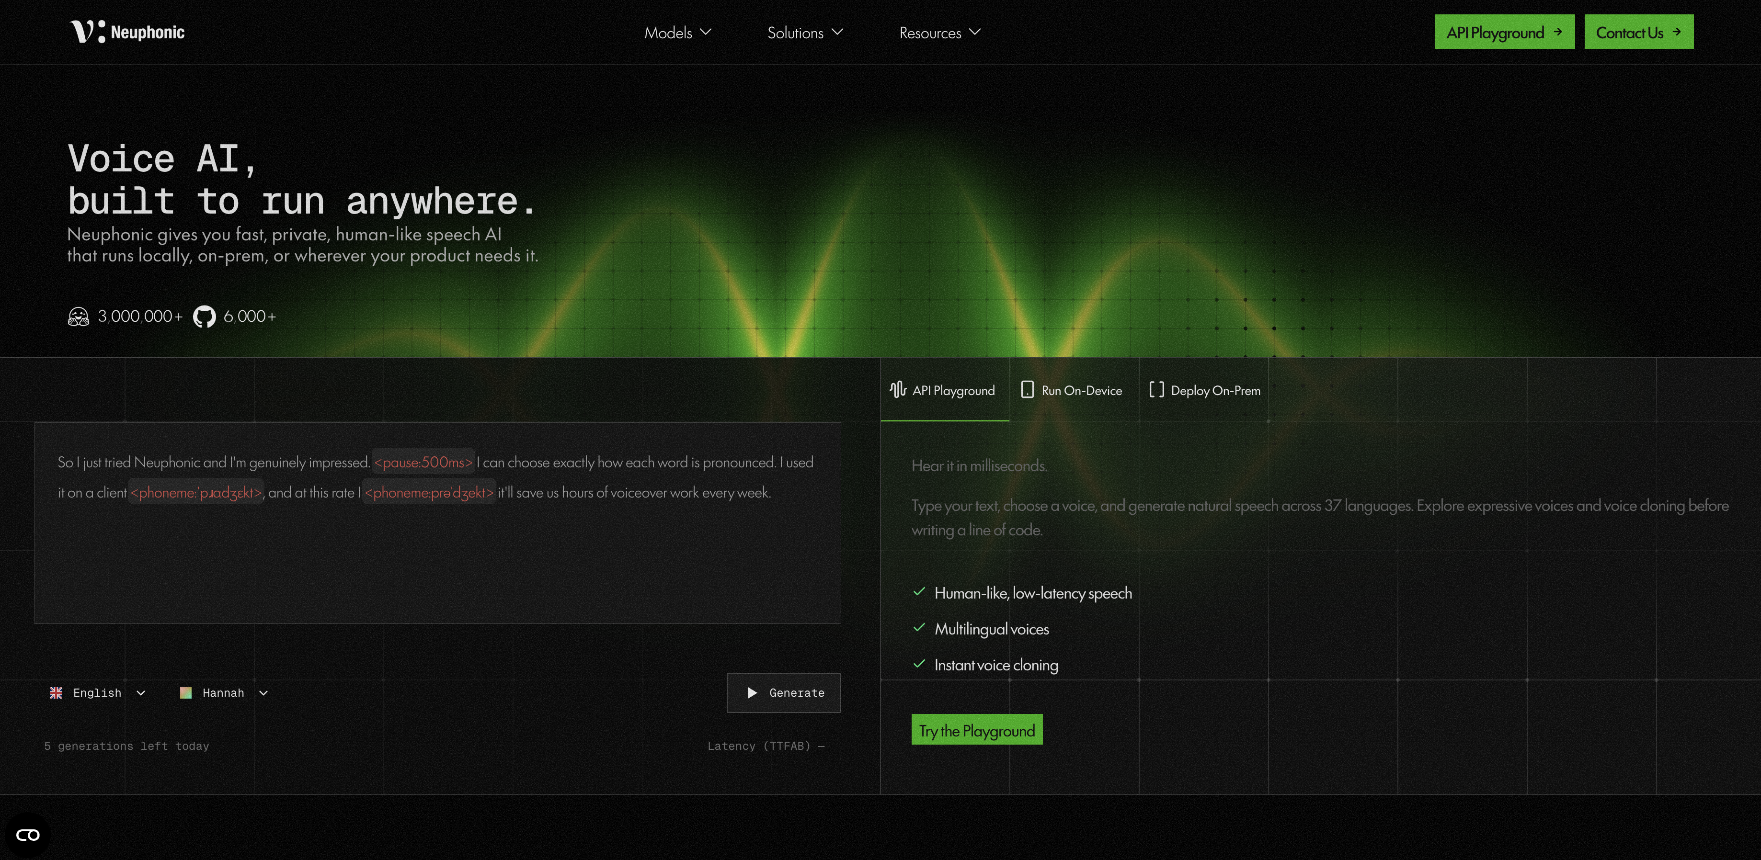Open the Hugging Face downloads icon
The height and width of the screenshot is (860, 1761).
pos(79,316)
